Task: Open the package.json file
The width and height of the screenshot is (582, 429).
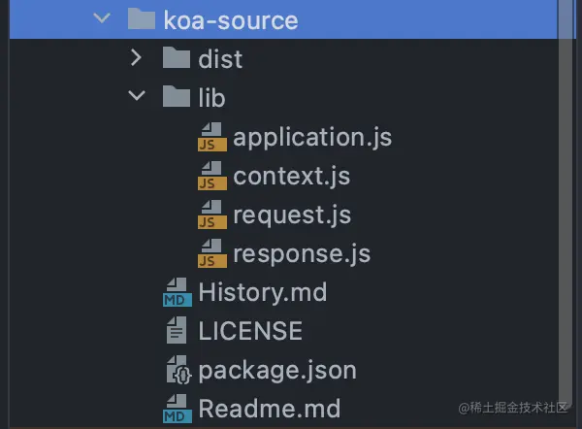Action: (x=277, y=370)
